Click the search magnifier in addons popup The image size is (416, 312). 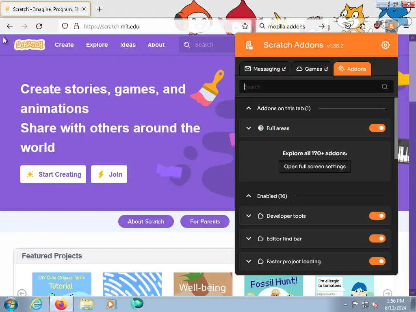tap(384, 87)
